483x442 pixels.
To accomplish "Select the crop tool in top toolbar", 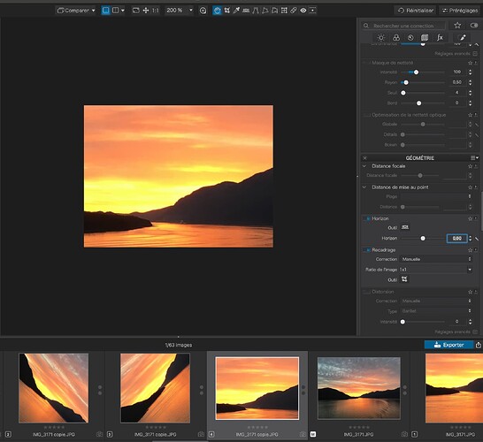I will (227, 11).
